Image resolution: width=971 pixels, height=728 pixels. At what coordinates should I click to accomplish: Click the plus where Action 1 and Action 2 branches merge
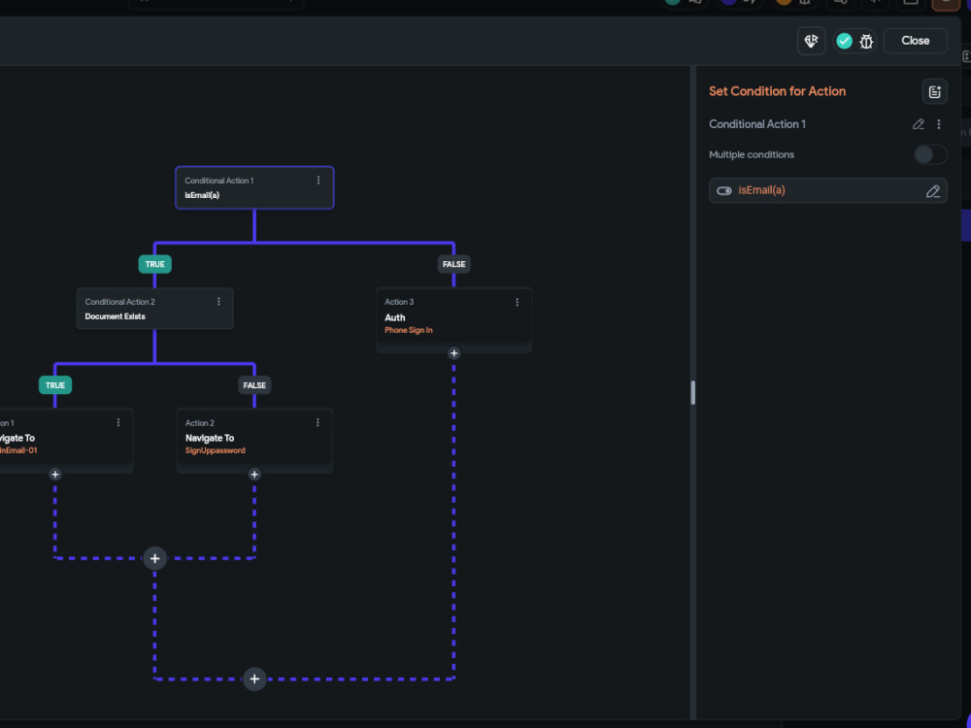[154, 558]
